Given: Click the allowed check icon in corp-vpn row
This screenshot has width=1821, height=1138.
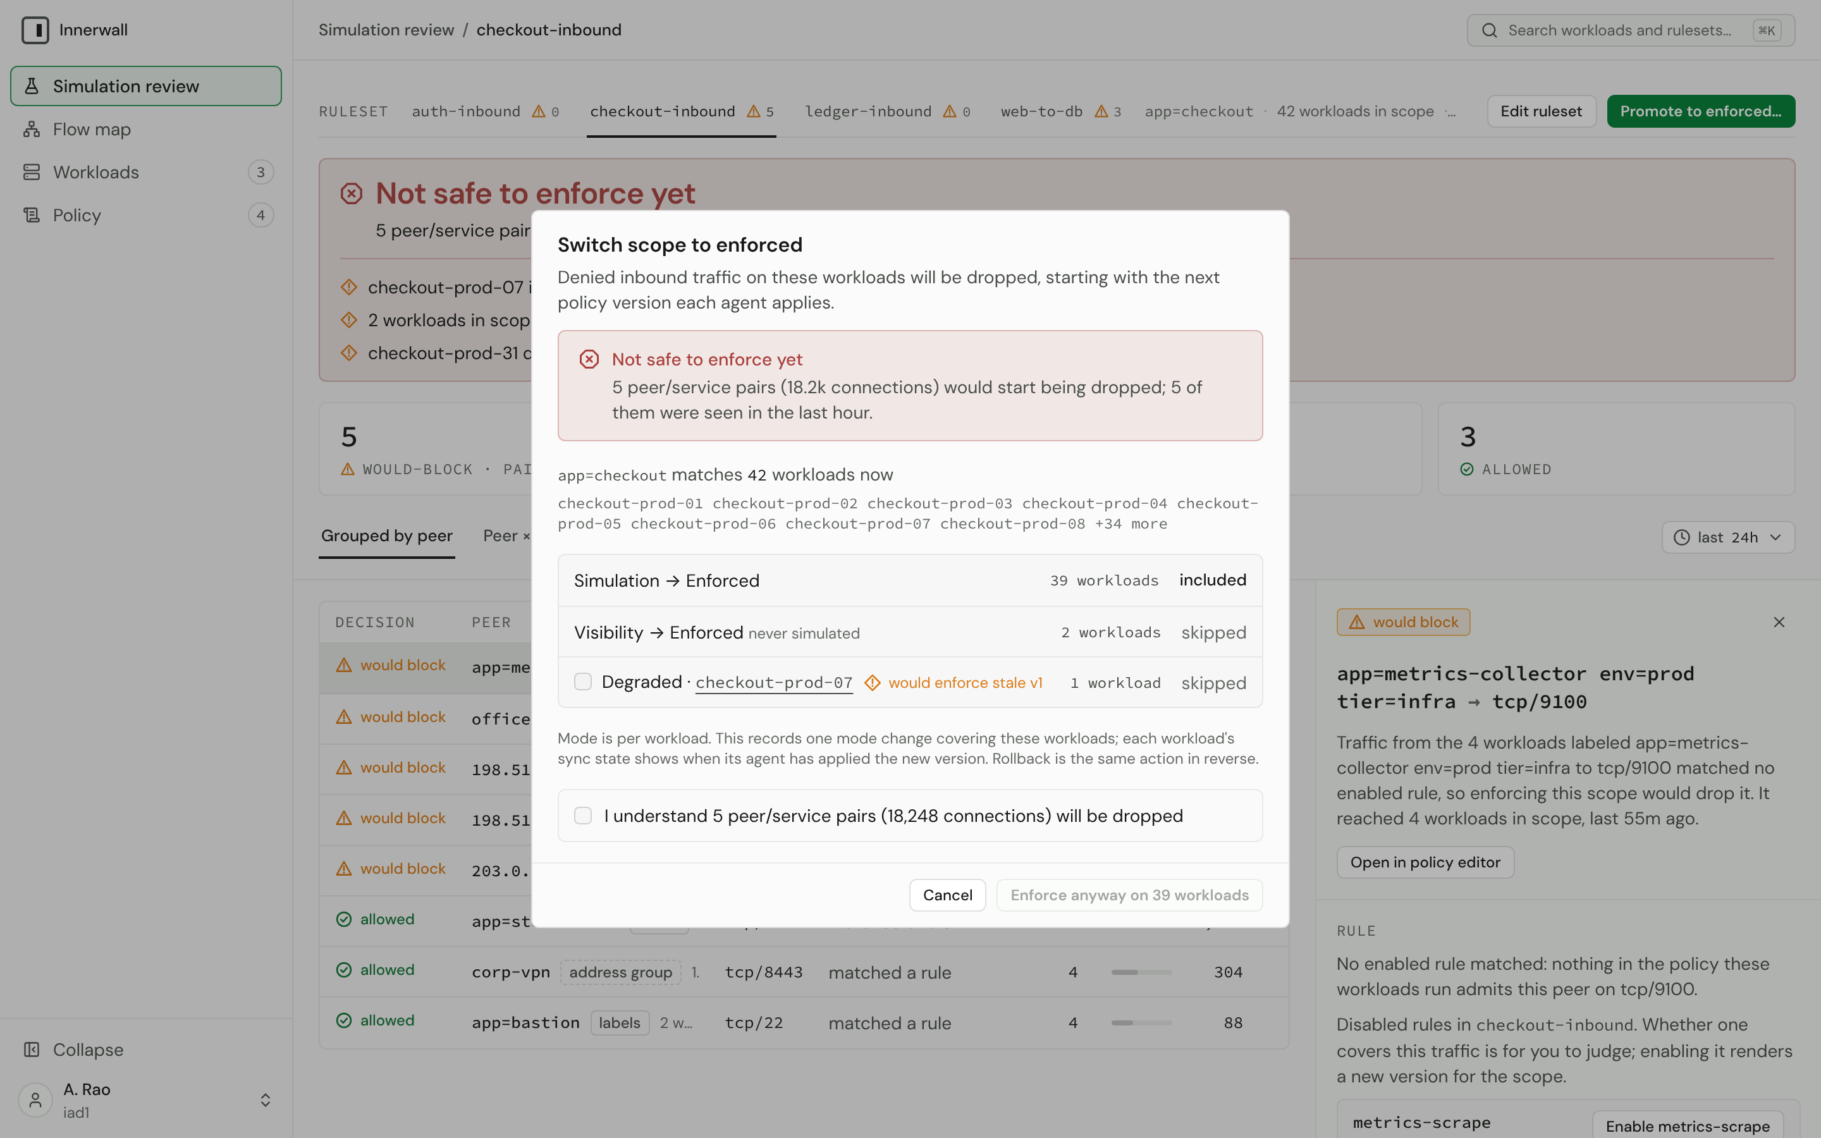Looking at the screenshot, I should point(344,969).
